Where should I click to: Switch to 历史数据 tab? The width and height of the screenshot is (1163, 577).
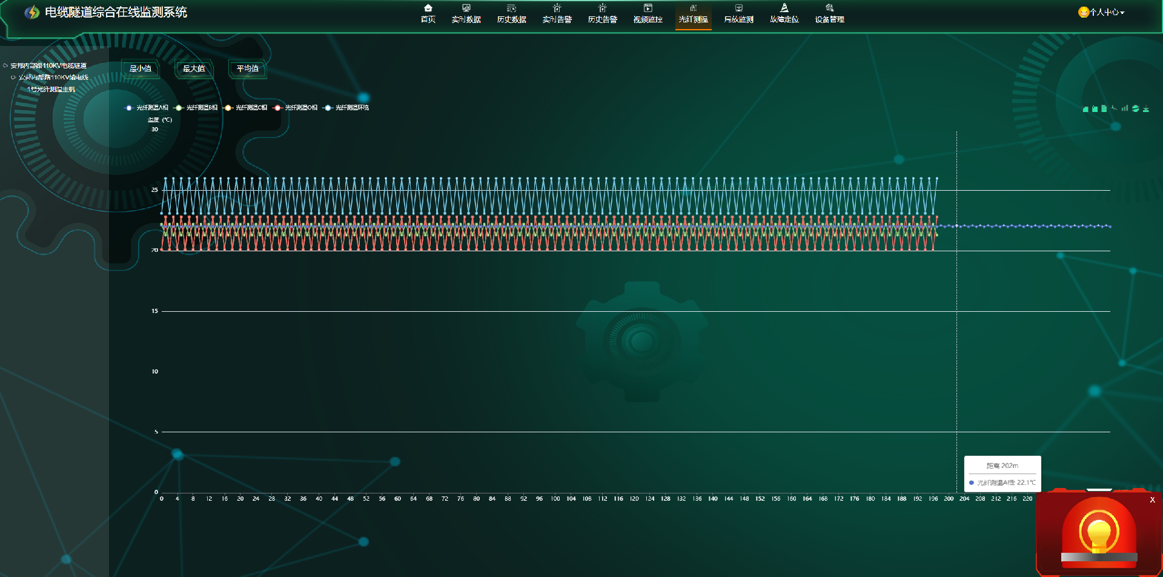511,13
